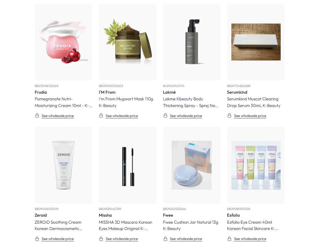Click the lock icon under Fwee Cushion Jar
This screenshot has height=247, width=315.
tap(165, 239)
